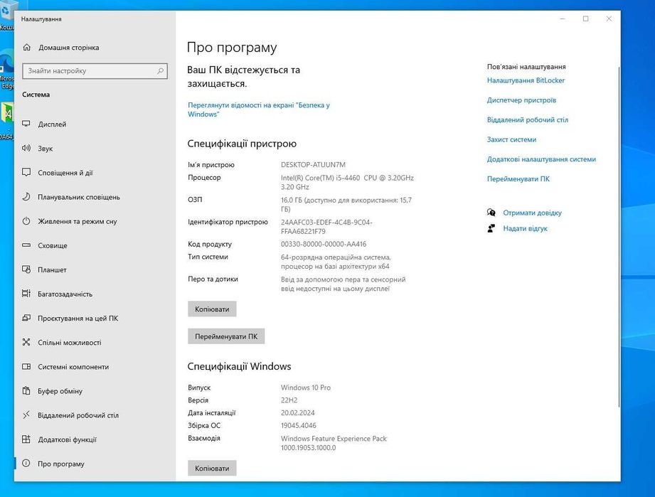Click the Shared experiences icon
The height and width of the screenshot is (497, 655).
pyautogui.click(x=26, y=342)
